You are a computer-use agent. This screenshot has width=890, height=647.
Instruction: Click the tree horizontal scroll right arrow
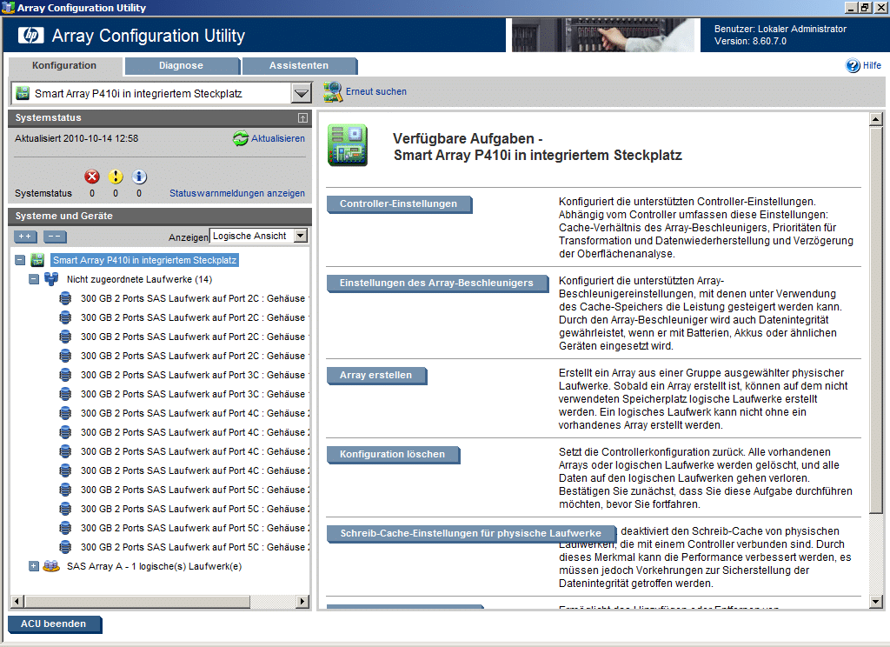click(302, 601)
